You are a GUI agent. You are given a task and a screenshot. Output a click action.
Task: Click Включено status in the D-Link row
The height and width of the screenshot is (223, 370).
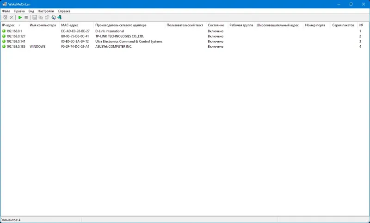click(x=216, y=31)
